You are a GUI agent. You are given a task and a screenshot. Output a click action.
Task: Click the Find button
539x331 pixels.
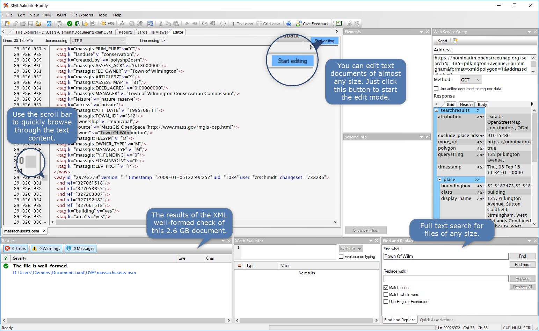(x=522, y=256)
